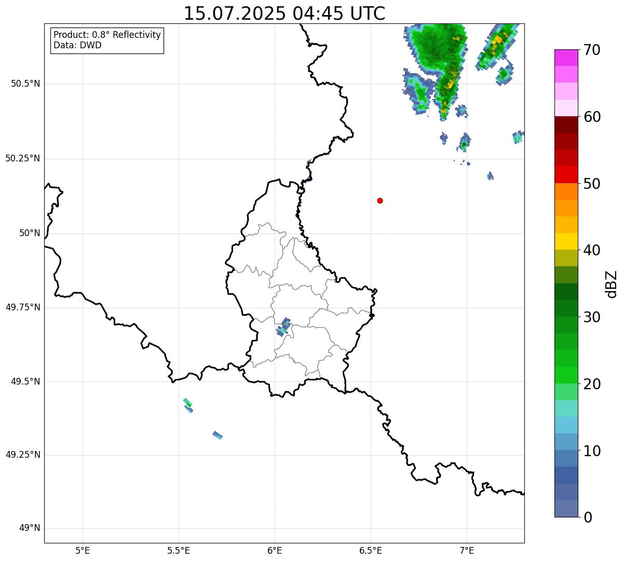Click the small radar echo inside Luxembourg
This screenshot has width=624, height=561.
click(283, 326)
